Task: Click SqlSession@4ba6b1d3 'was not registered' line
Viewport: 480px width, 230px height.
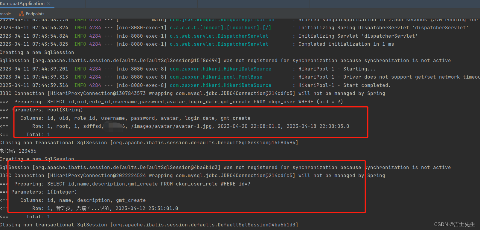Action: point(225,167)
